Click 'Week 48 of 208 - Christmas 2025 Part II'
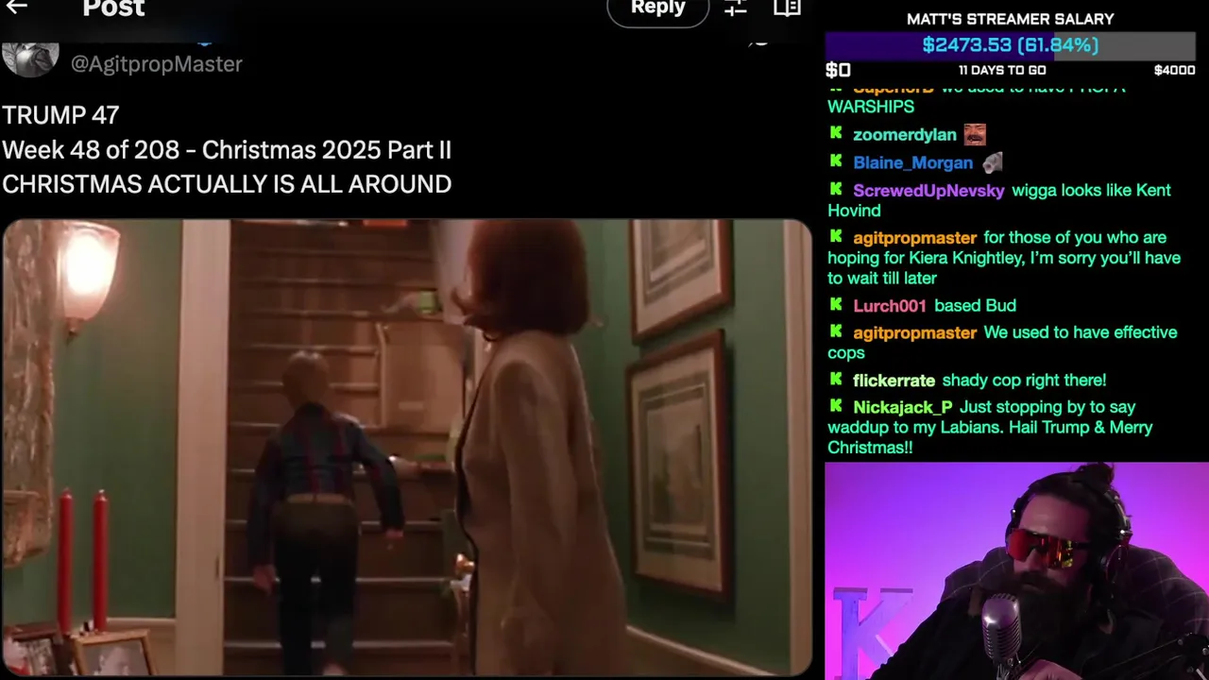Screen dimensions: 1209x680 point(227,150)
